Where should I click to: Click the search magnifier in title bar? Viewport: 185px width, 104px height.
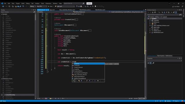coord(83,3)
